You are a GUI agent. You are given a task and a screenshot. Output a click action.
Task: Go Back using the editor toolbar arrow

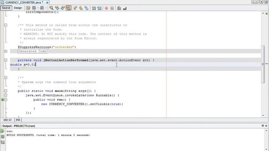tap(34, 8)
